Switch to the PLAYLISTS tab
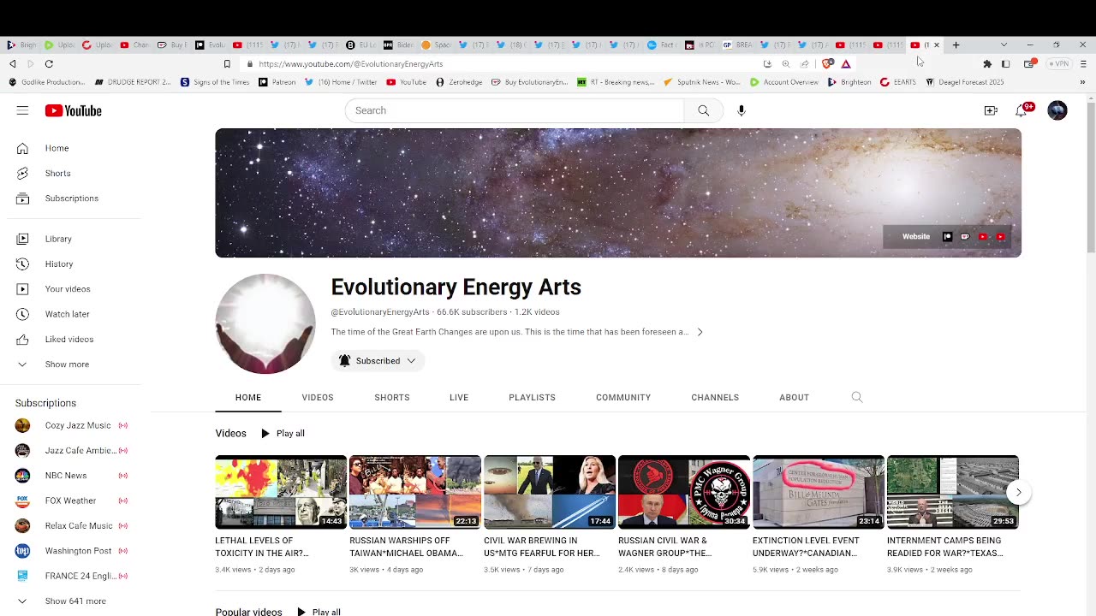Viewport: 1096px width, 616px height. tap(532, 398)
